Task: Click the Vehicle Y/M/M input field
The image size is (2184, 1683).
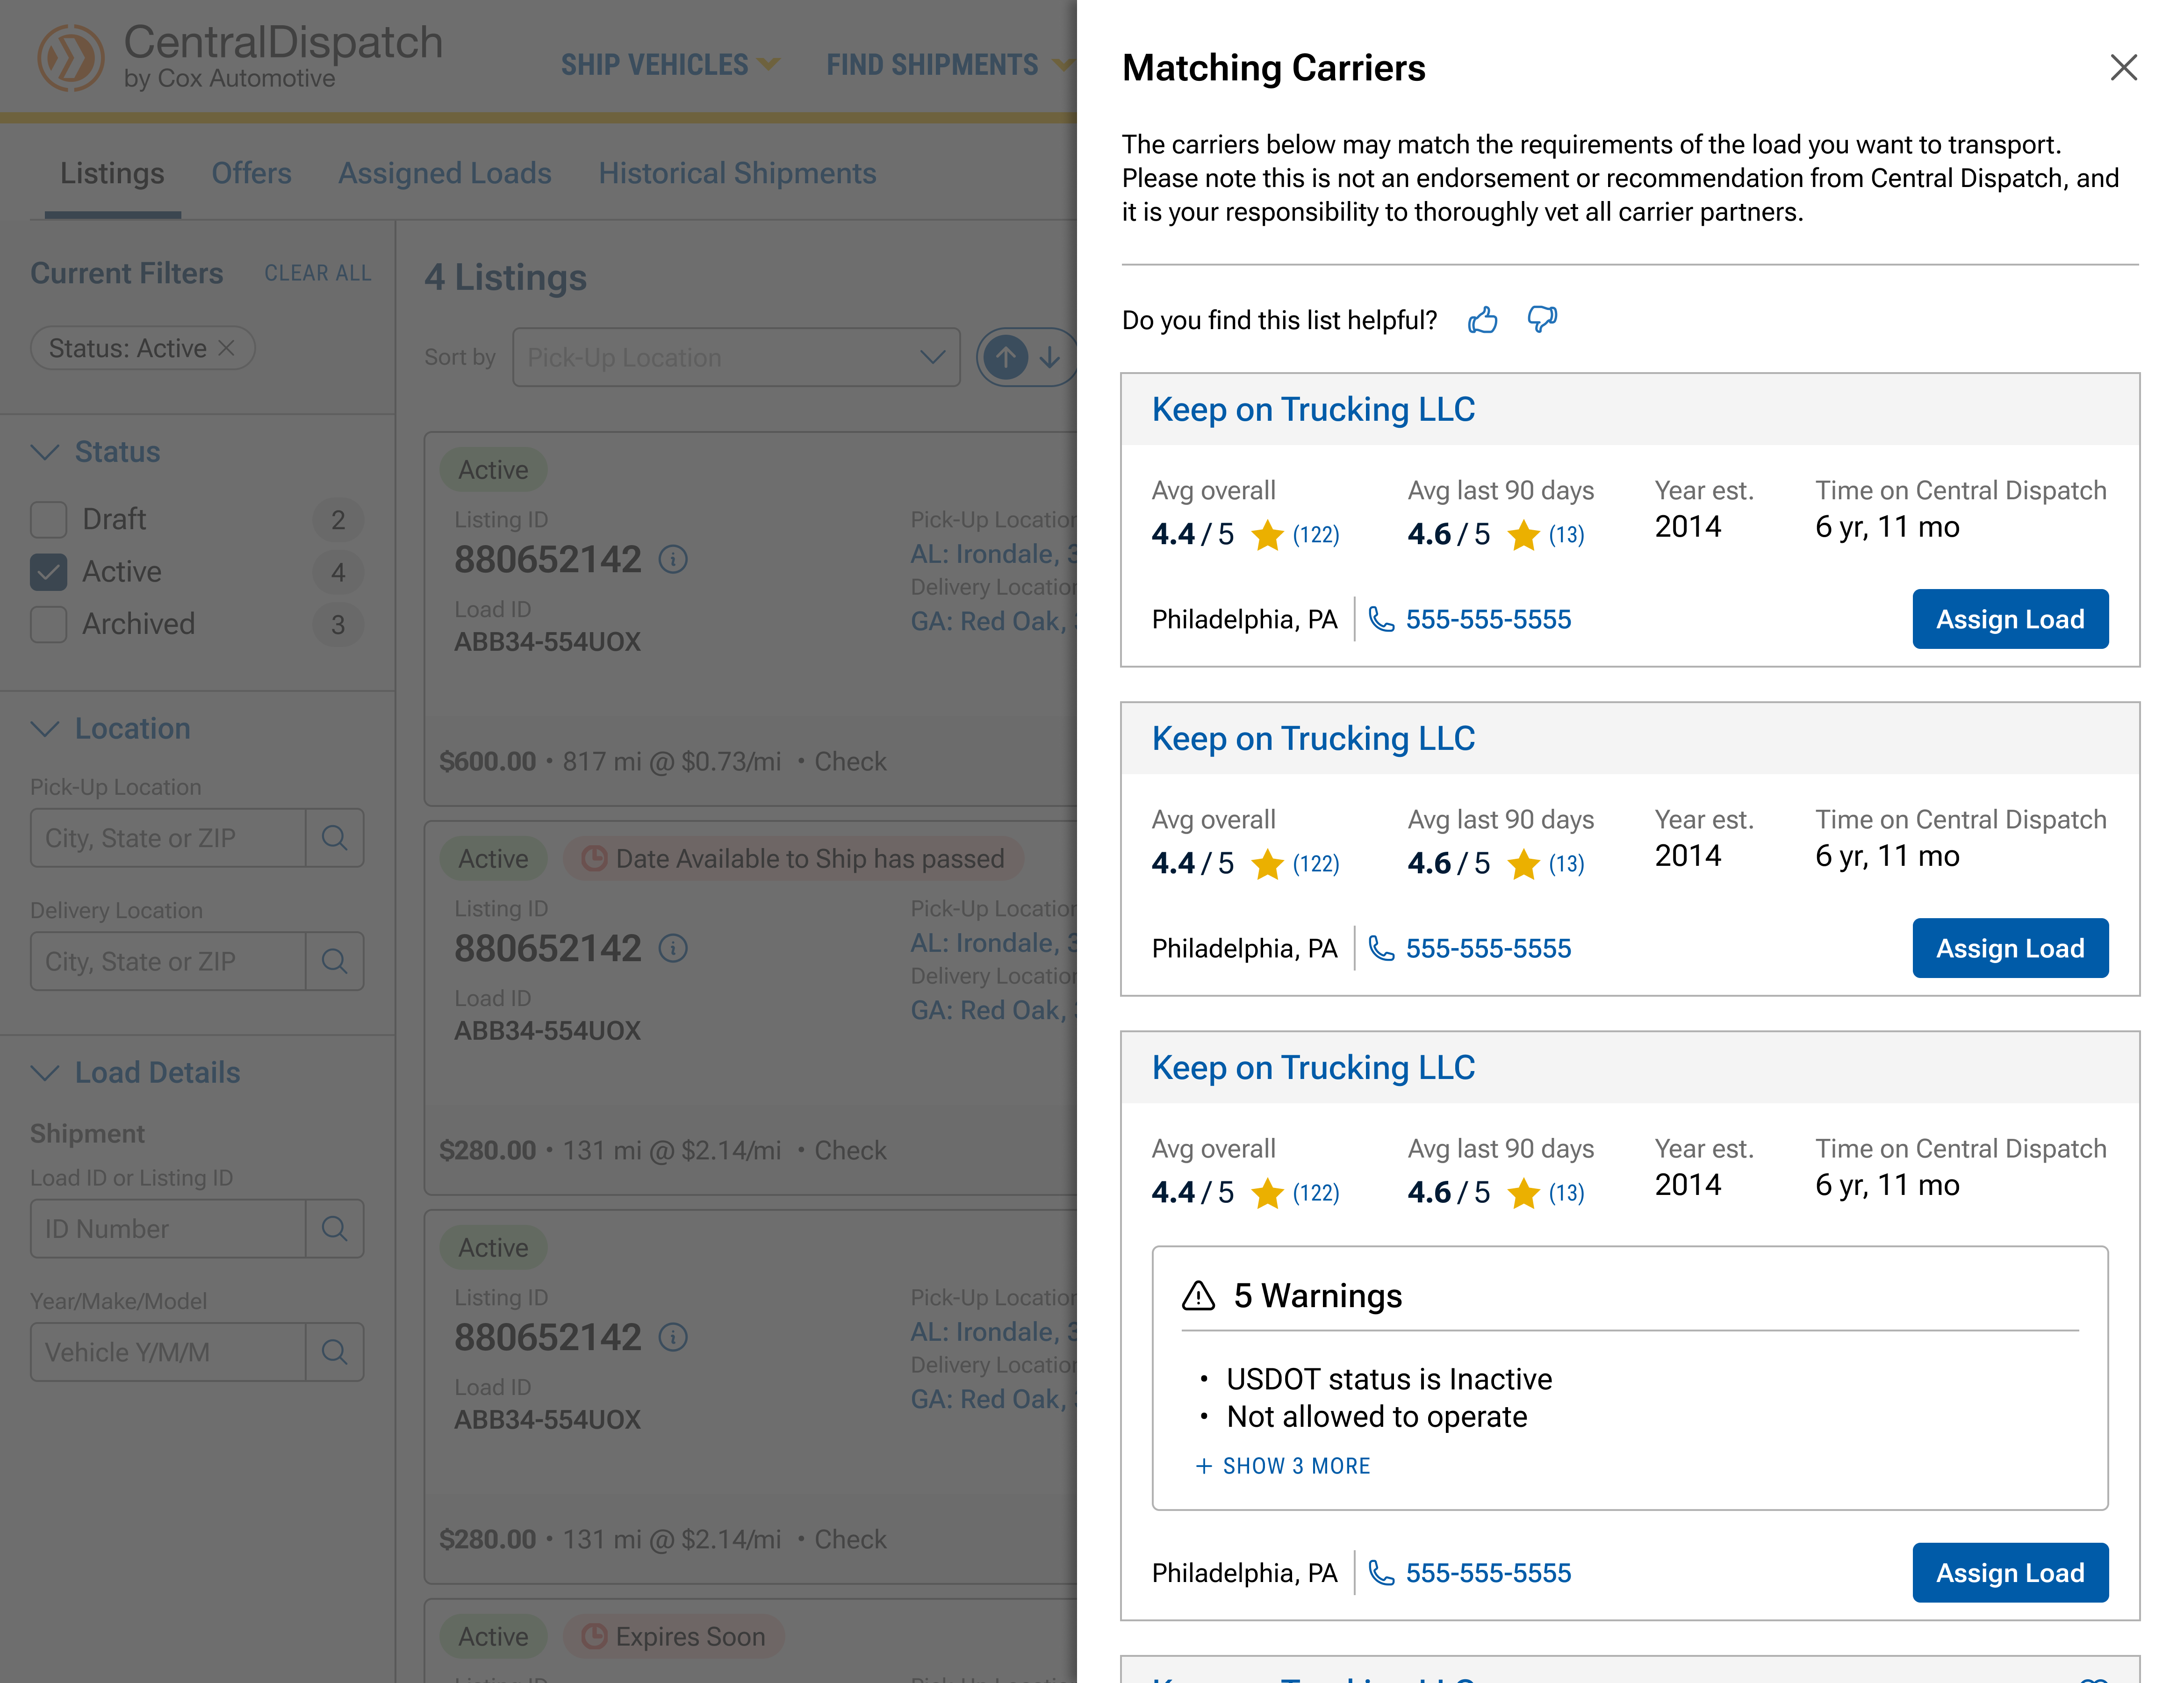Action: (168, 1352)
